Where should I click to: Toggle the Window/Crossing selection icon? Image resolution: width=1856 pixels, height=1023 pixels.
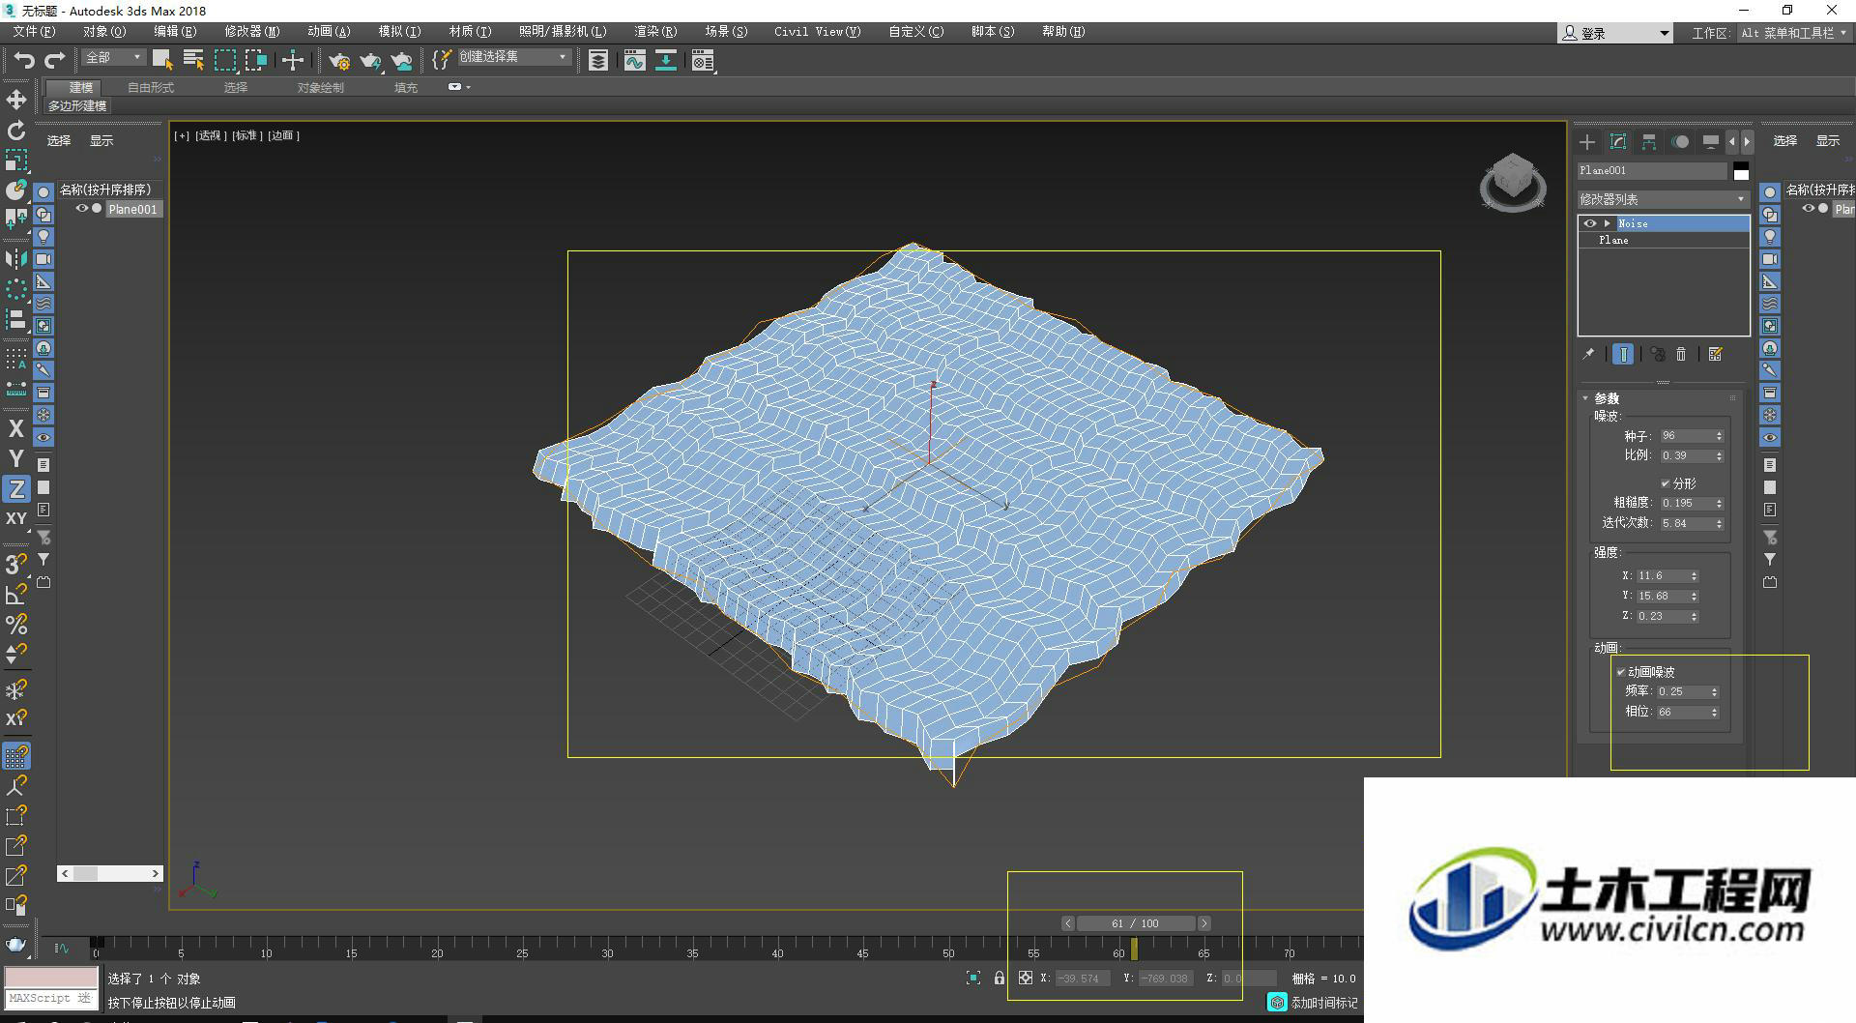click(x=256, y=60)
